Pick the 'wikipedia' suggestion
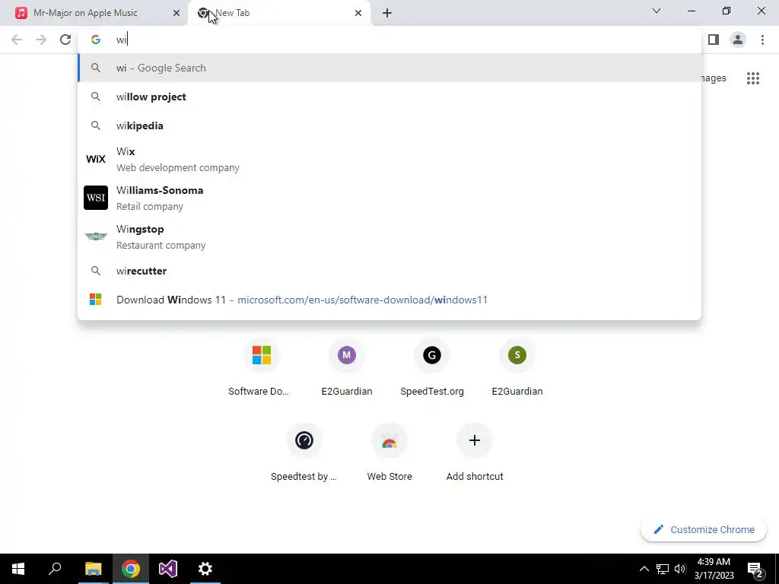 tap(389, 125)
